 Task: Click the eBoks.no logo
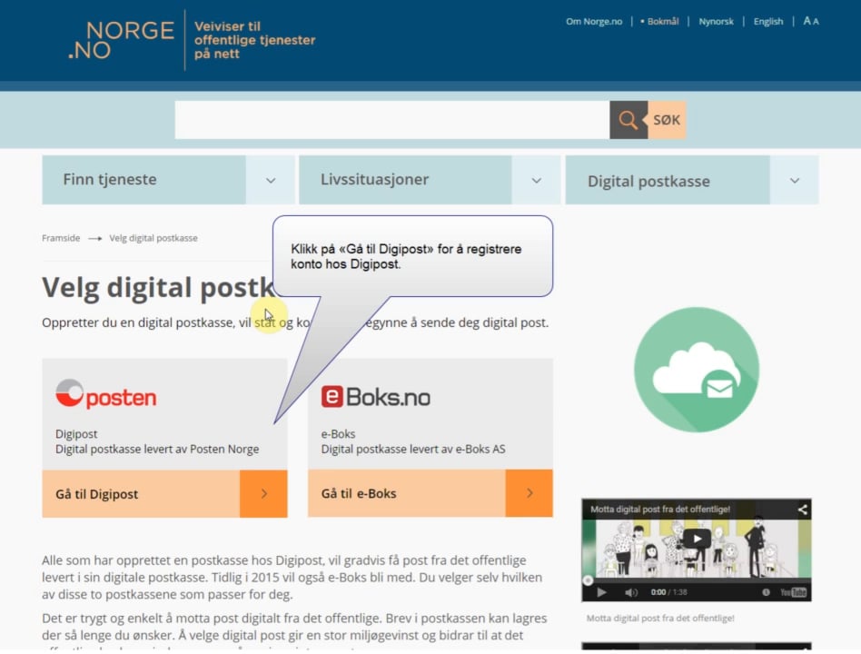coord(376,396)
